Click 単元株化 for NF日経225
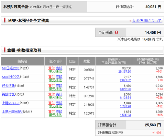This screenshot has width=165, height=137. pyautogui.click(x=55, y=72)
